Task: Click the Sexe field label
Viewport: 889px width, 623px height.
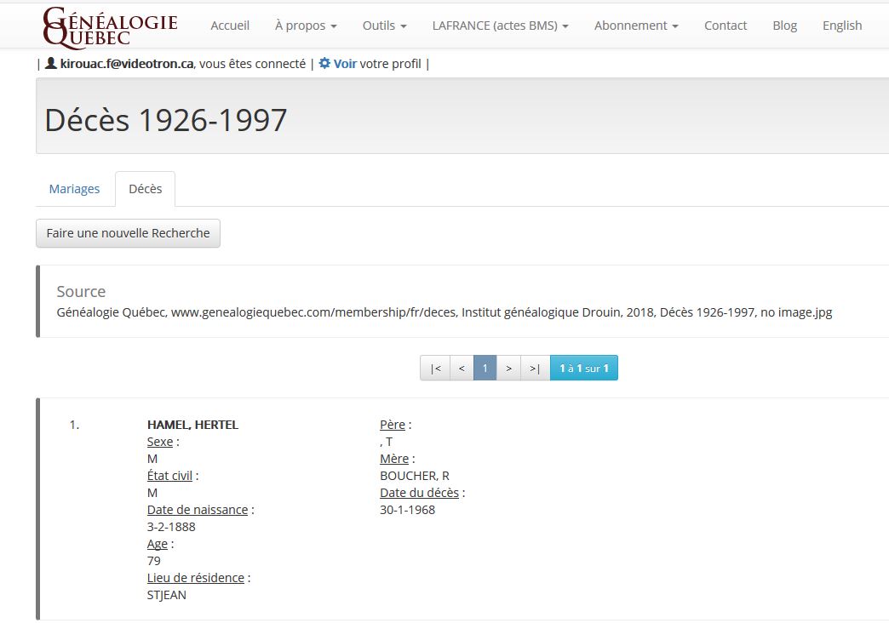Action: [160, 442]
